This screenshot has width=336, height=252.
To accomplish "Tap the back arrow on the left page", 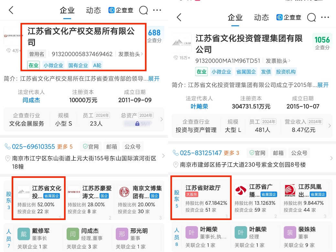I will coord(11,10).
